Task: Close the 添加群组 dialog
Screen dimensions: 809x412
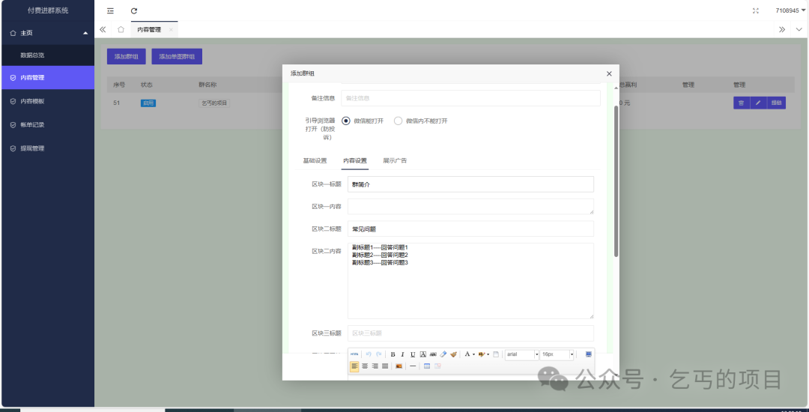Action: pyautogui.click(x=609, y=73)
